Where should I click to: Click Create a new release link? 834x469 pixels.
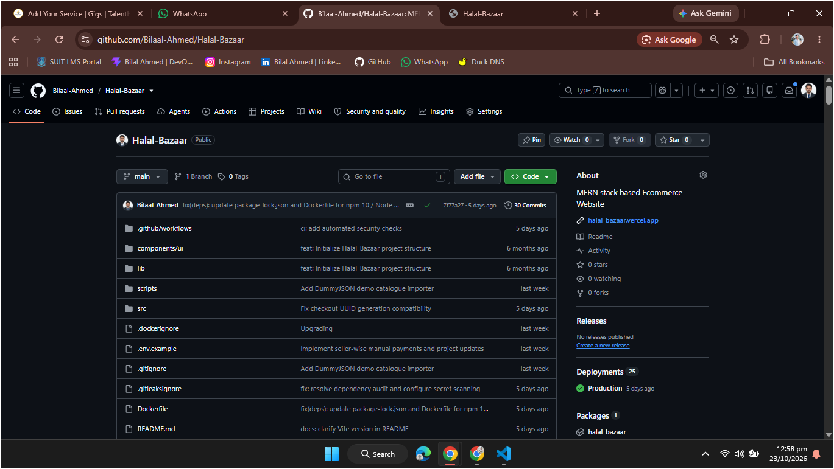603,346
